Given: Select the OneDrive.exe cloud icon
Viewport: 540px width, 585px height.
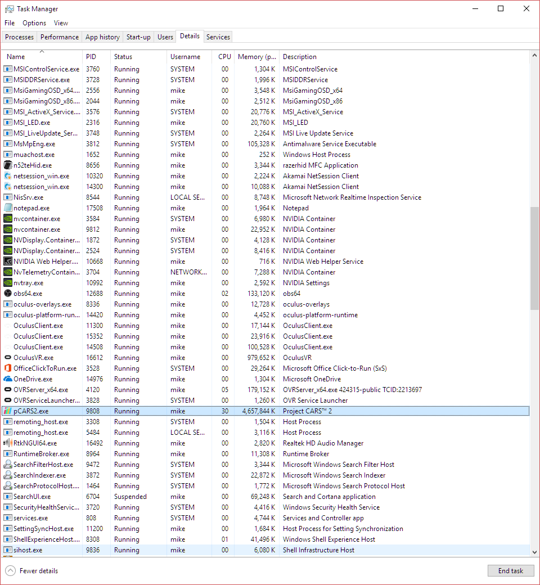Looking at the screenshot, I should click(x=8, y=379).
